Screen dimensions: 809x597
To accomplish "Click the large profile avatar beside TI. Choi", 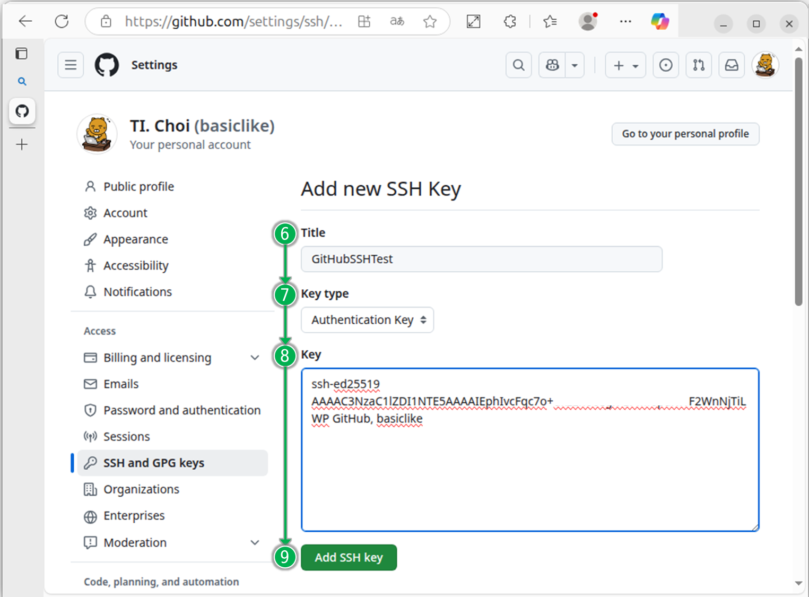I will pos(97,134).
